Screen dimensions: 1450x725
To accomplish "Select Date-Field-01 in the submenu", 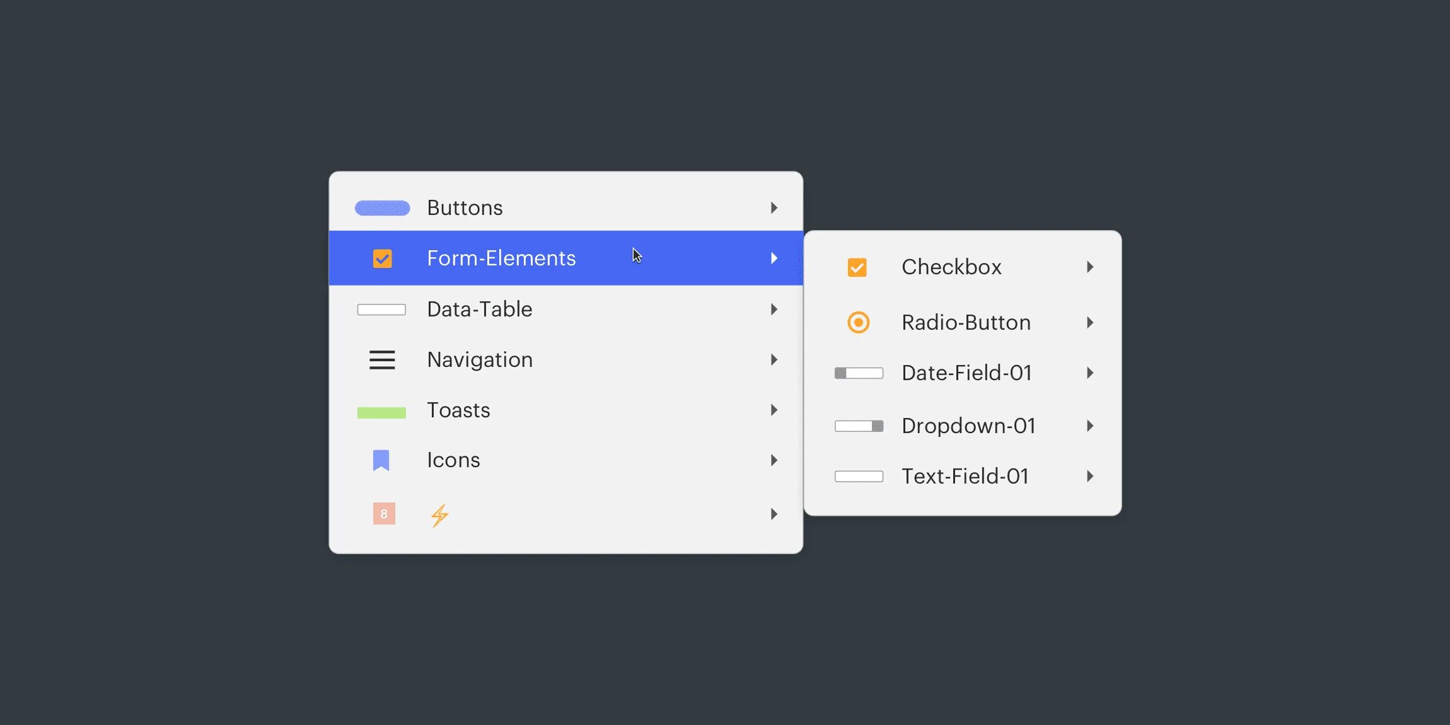I will pos(963,373).
